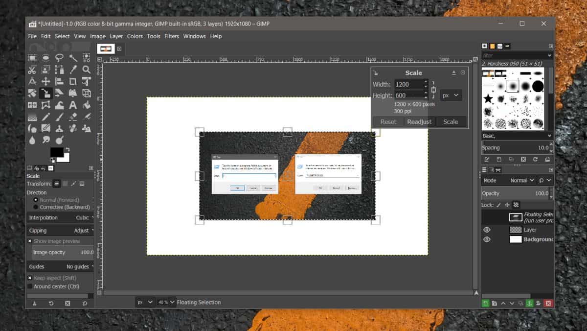Select the Clone stamp tool
Viewport: 587px width, 331px height.
tap(59, 128)
